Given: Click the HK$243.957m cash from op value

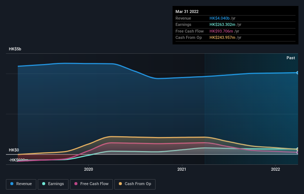Looking at the screenshot, I should coord(223,38).
